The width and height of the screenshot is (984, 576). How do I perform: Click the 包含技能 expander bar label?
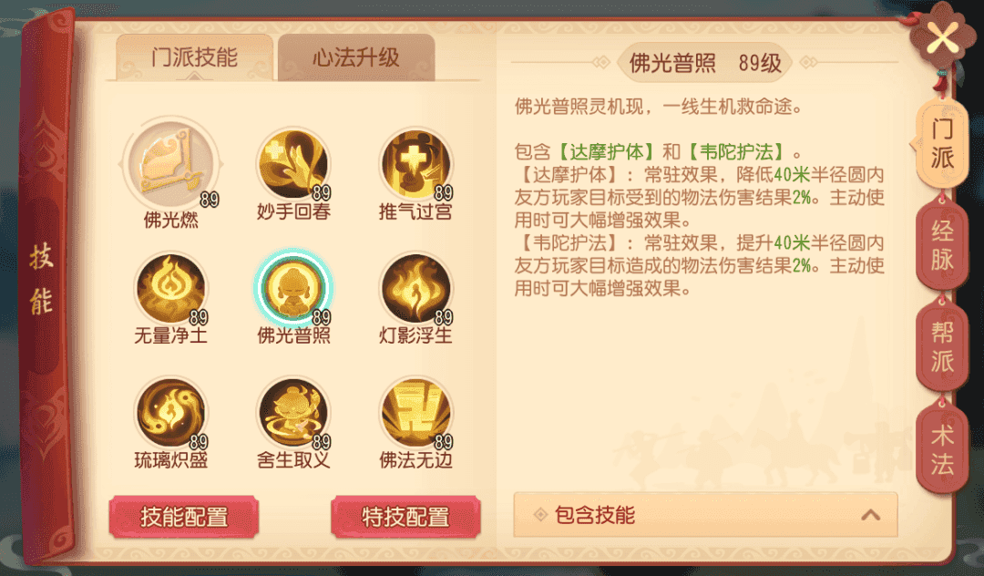595,515
